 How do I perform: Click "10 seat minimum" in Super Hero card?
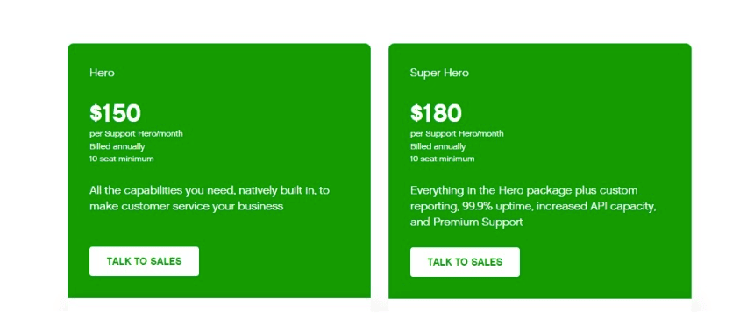[x=442, y=159]
